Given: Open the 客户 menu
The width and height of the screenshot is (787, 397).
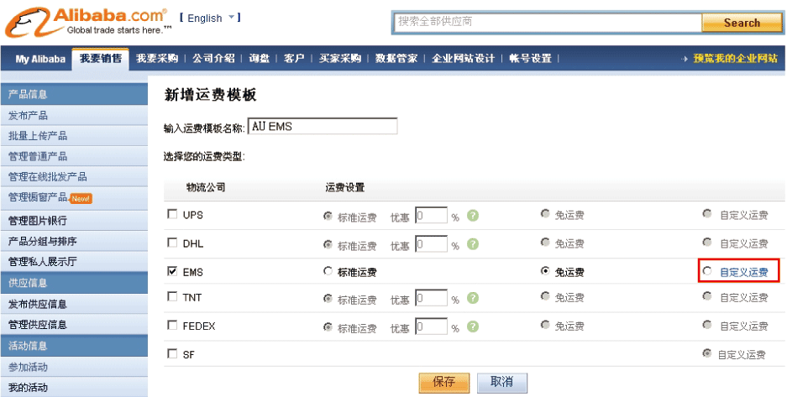Looking at the screenshot, I should pos(294,58).
